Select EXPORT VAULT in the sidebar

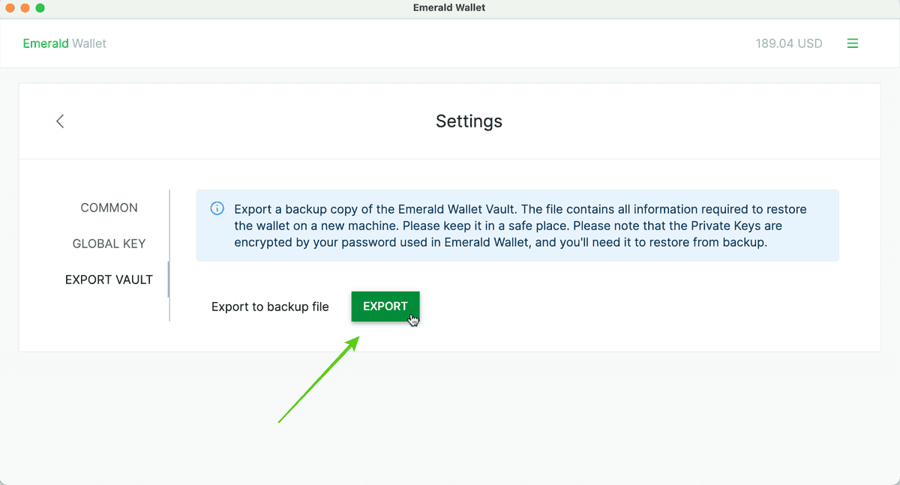click(109, 279)
